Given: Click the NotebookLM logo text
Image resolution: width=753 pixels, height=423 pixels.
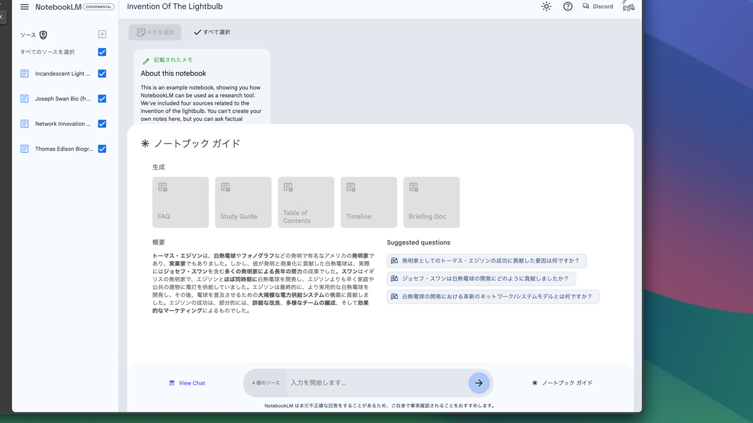Looking at the screenshot, I should click(58, 8).
